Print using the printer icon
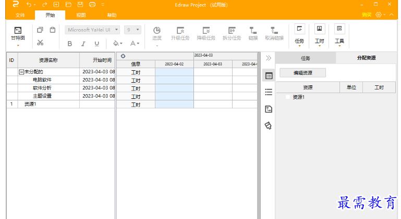The height and width of the screenshot is (219, 401). coord(92,4)
